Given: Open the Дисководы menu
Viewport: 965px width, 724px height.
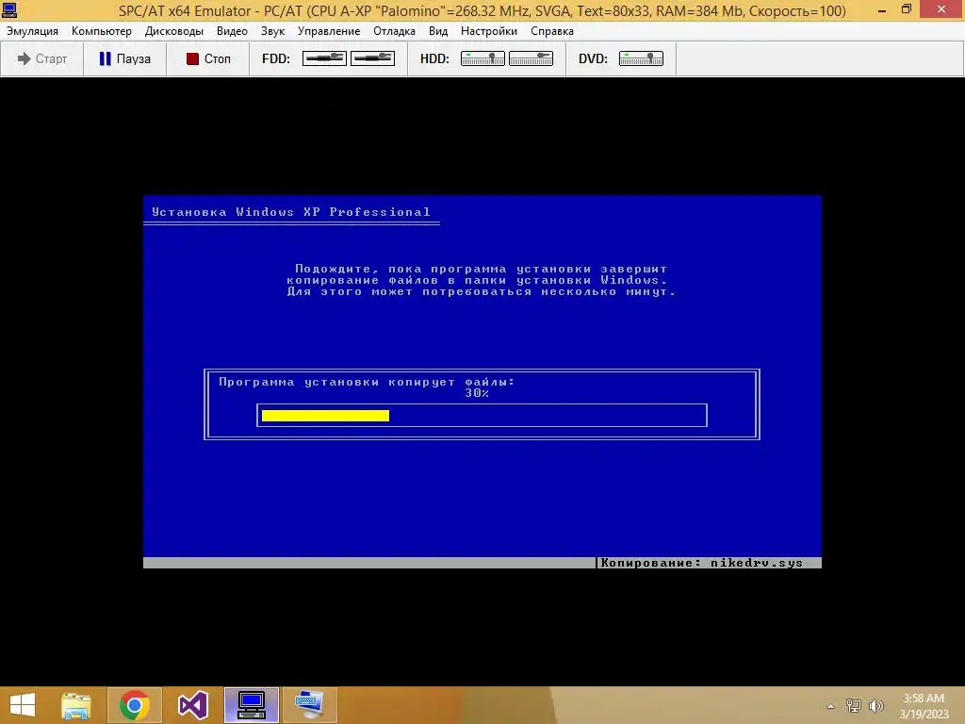Looking at the screenshot, I should point(174,31).
